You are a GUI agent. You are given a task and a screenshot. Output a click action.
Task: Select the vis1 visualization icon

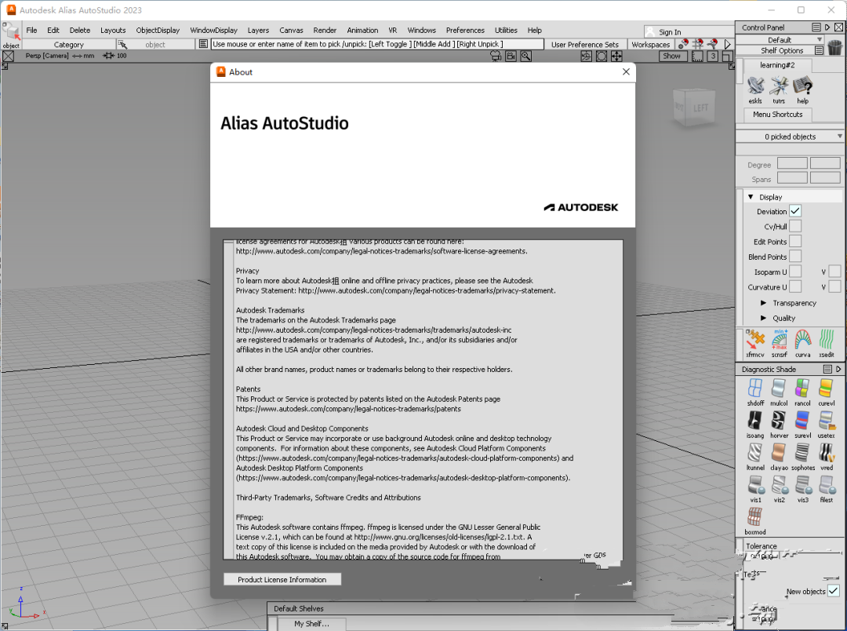point(756,485)
